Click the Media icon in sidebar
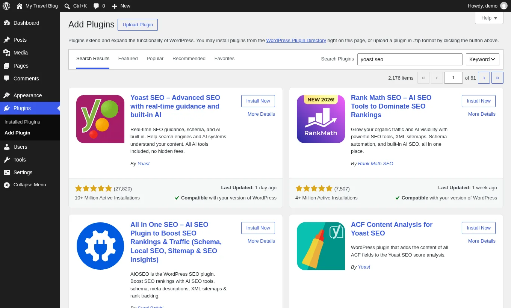 (x=7, y=53)
